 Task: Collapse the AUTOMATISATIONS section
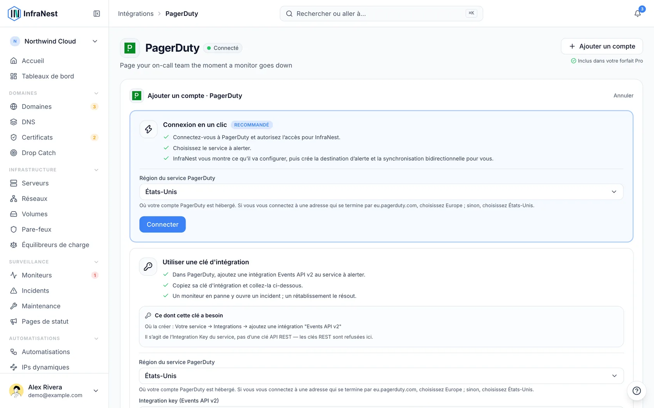pos(96,338)
